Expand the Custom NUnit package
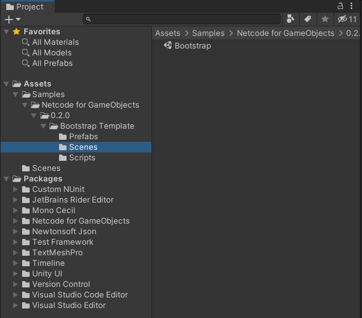The height and width of the screenshot is (318, 362). (15, 189)
